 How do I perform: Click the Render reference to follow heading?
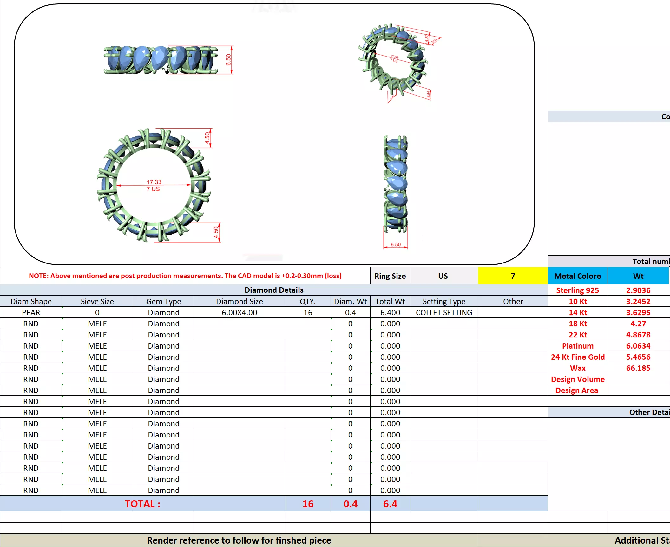239,540
